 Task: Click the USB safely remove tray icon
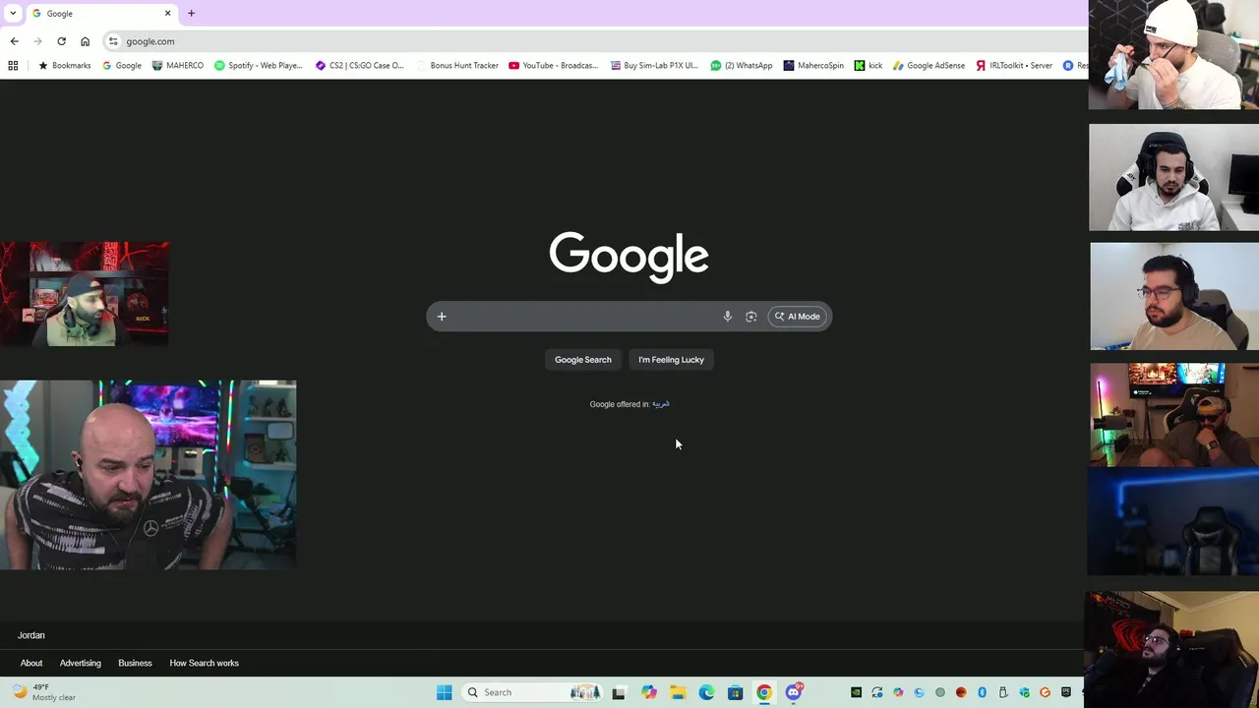coord(1003,692)
